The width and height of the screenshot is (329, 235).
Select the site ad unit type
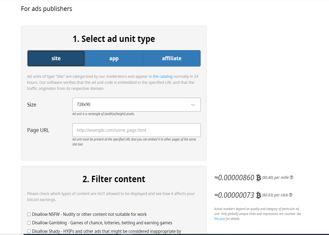56,58
